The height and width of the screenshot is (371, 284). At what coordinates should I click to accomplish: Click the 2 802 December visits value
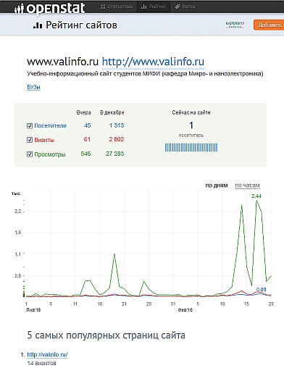click(116, 139)
